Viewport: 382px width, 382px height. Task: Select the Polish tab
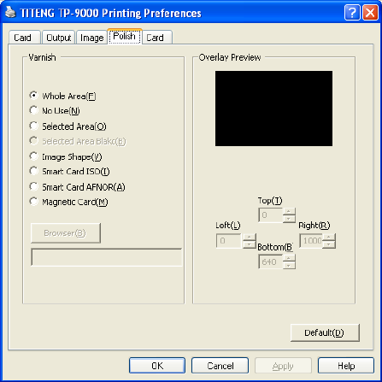(125, 36)
